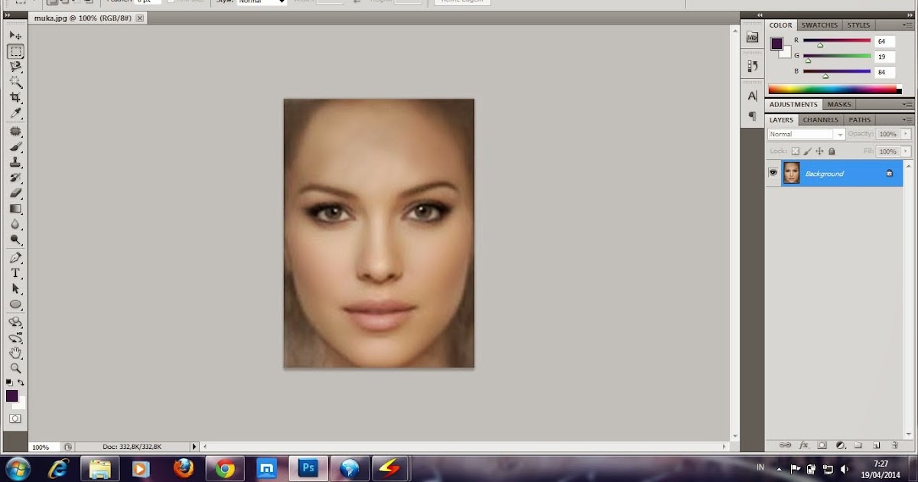Switch to the Channels tab
The width and height of the screenshot is (918, 482).
(x=820, y=120)
